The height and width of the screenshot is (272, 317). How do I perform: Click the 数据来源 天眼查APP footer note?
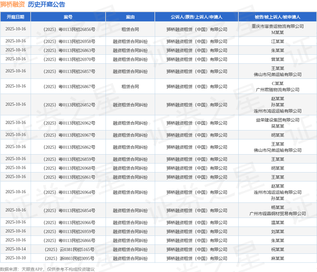tap(47, 269)
